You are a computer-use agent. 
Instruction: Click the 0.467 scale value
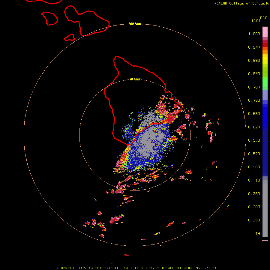(254, 167)
